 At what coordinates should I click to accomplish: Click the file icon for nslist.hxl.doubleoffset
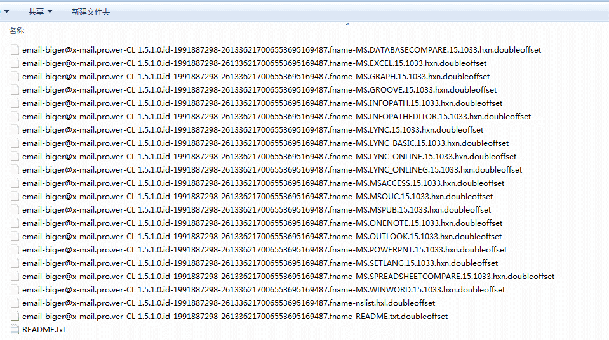[x=15, y=303]
